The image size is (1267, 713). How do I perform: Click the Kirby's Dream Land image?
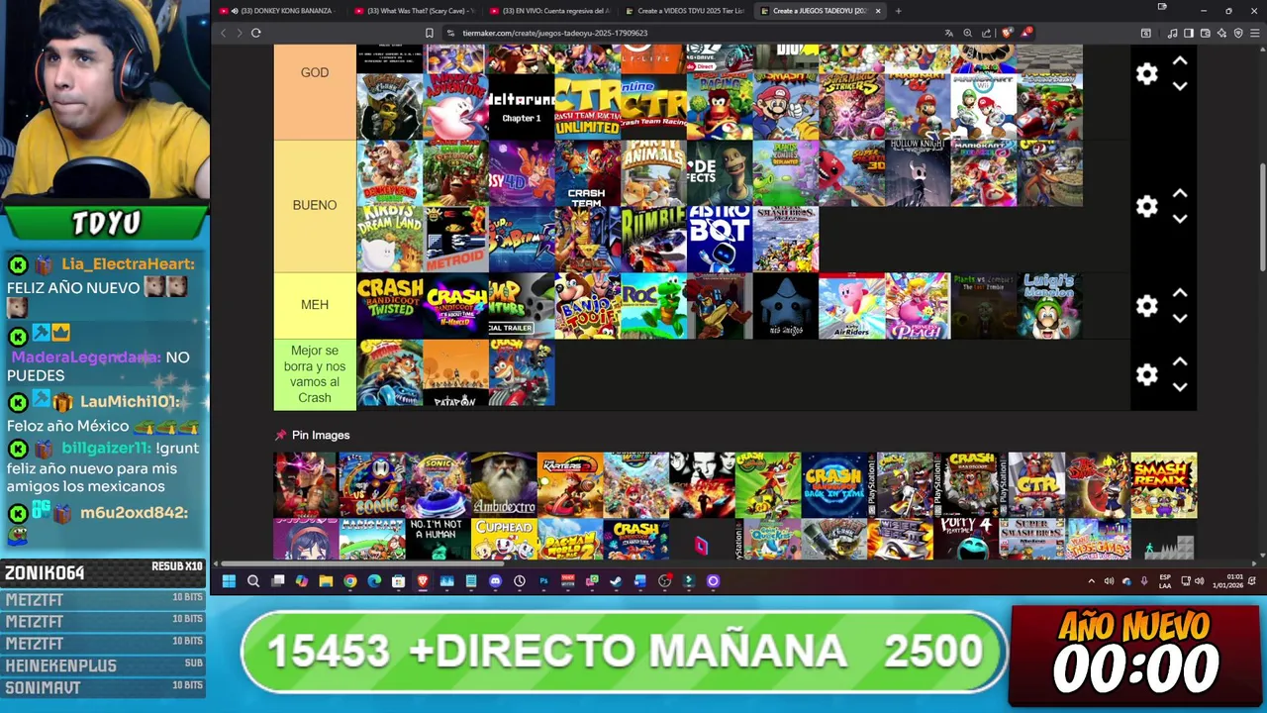(x=389, y=239)
